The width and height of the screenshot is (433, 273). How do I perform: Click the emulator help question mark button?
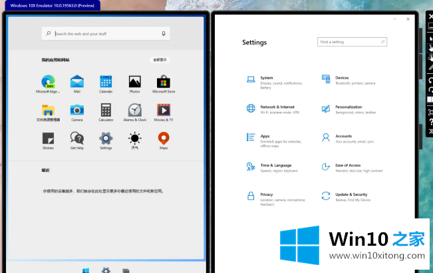[430, 121]
